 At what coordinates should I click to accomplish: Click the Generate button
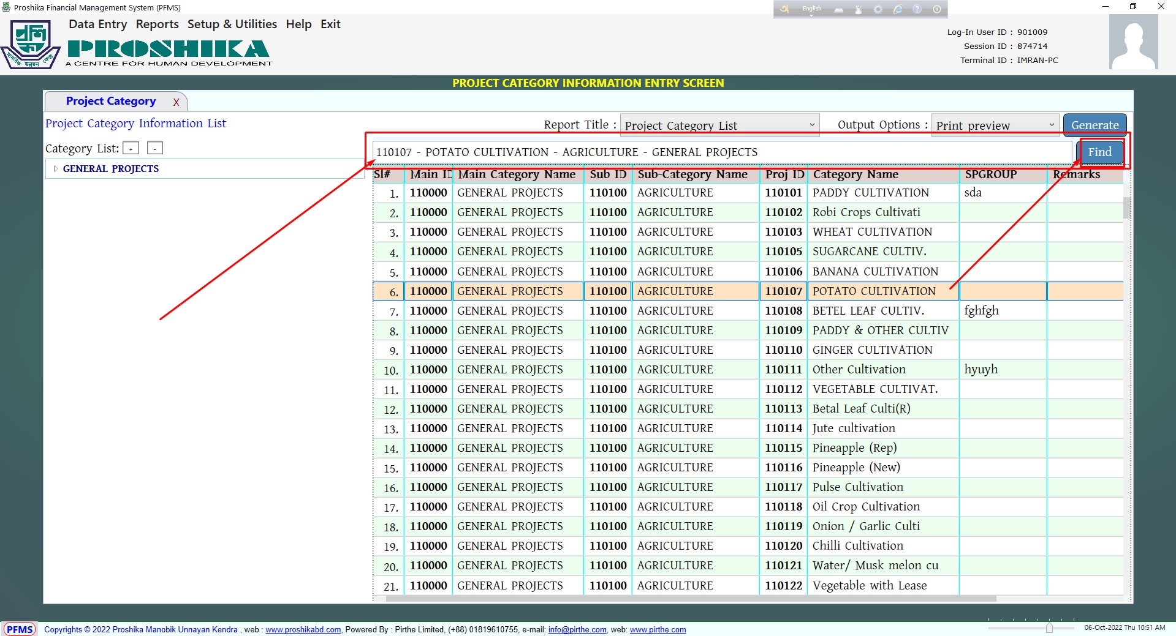coord(1094,125)
